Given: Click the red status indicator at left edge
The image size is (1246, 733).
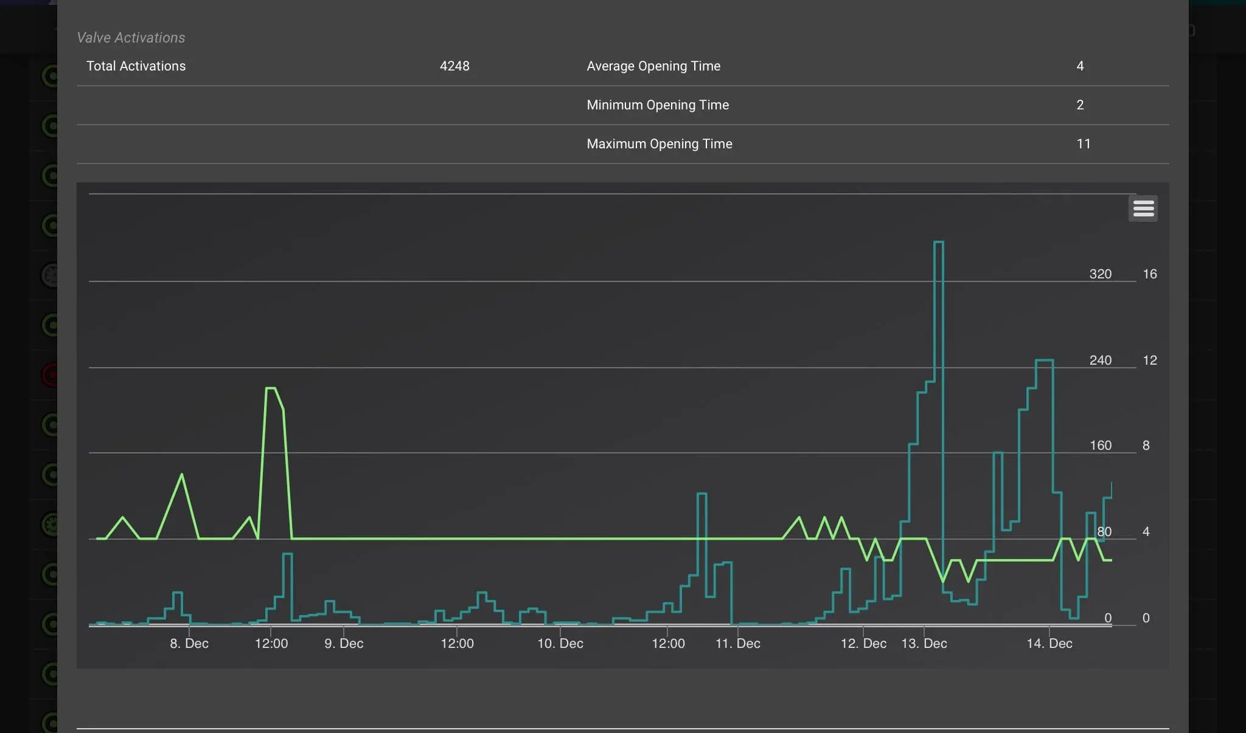Looking at the screenshot, I should pyautogui.click(x=50, y=375).
